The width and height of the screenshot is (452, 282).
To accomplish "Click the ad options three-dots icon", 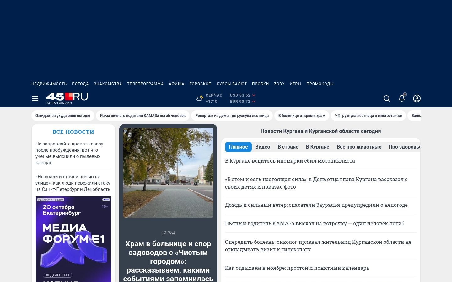I will tap(106, 200).
